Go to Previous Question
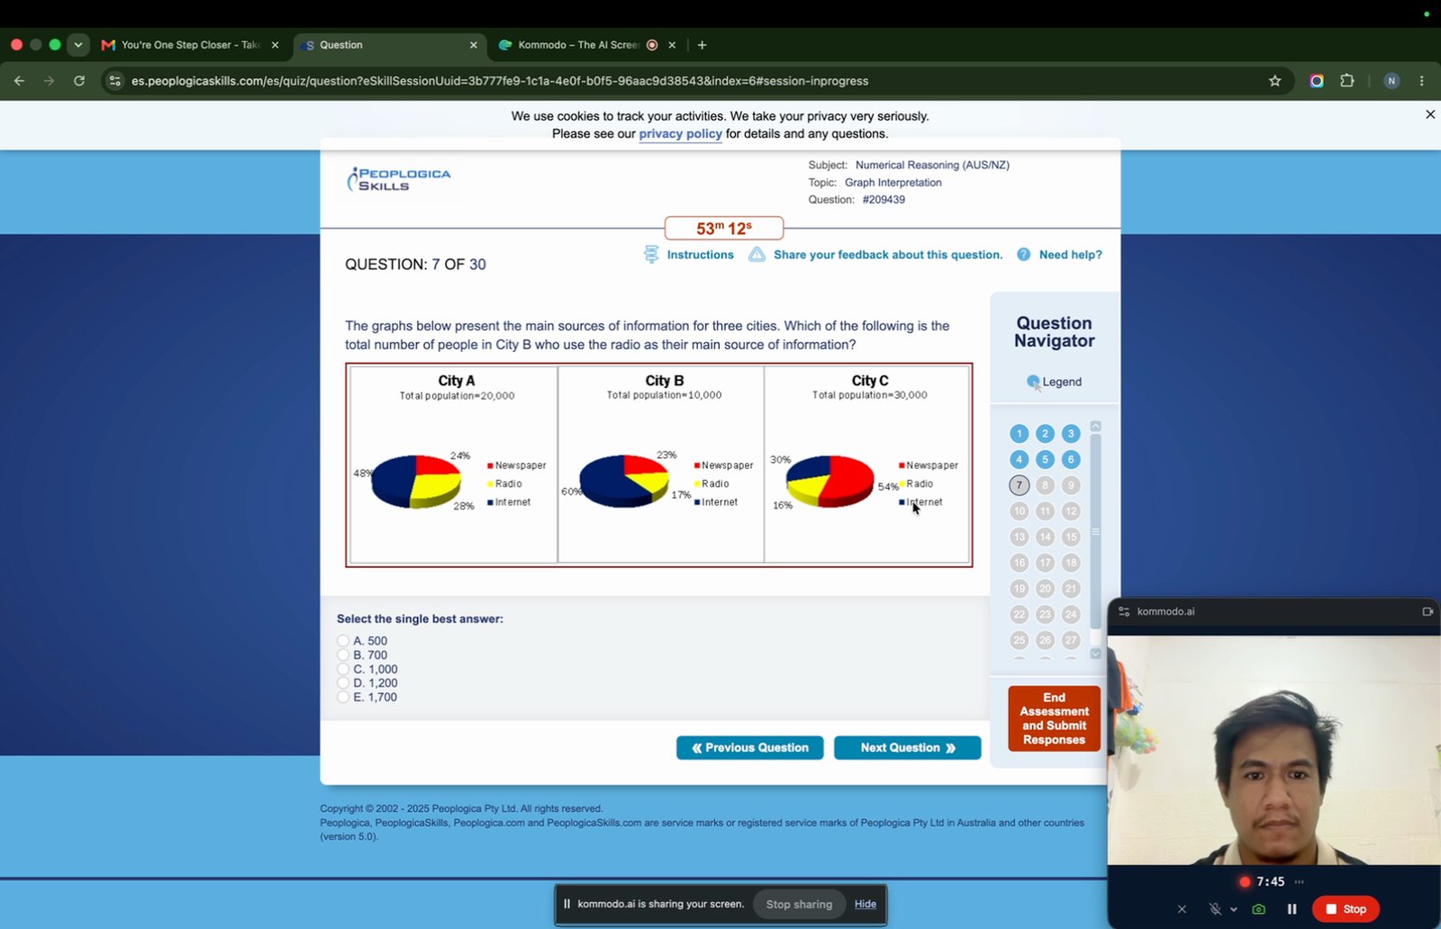 click(x=749, y=747)
